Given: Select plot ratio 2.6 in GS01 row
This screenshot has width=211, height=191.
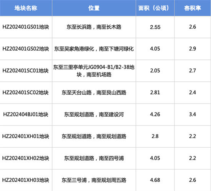Looking at the screenshot, I should pyautogui.click(x=193, y=27).
